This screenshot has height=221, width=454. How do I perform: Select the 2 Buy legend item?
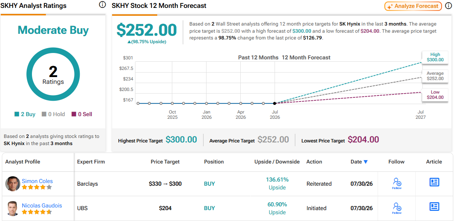(25, 114)
